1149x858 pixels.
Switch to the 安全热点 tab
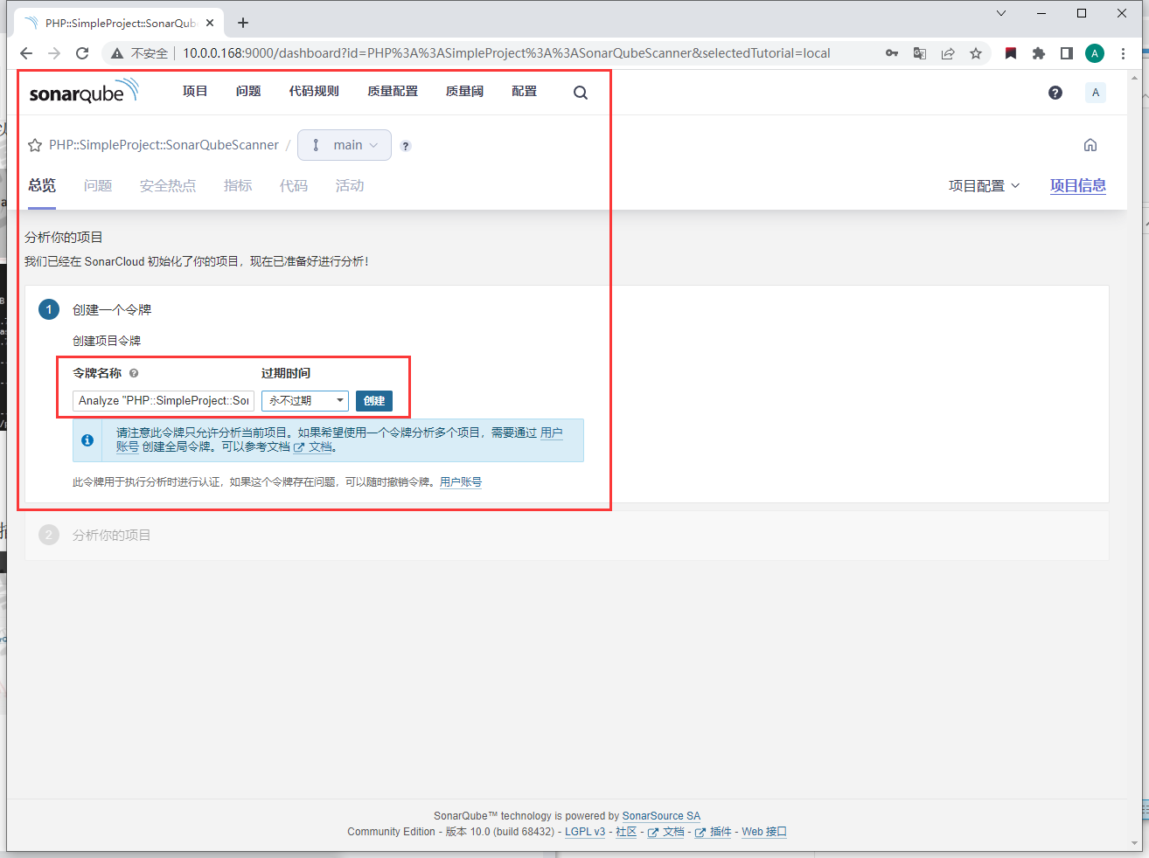(x=168, y=185)
